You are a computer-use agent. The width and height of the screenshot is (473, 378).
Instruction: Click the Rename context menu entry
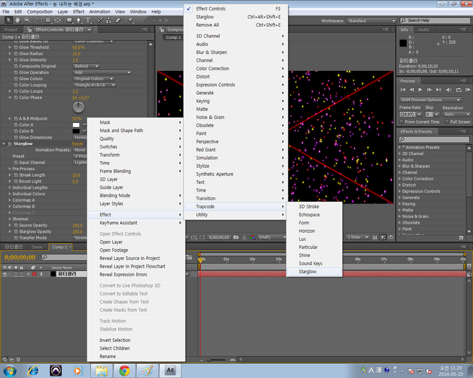coord(136,356)
